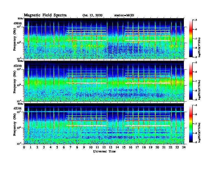Screen dimensions: 219x169
Task: Click the 10¹ frequency tick of dZ/dt panel
Action: (x=19, y=112)
